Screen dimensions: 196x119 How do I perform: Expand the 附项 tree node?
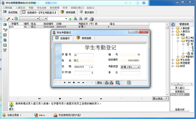172,66
